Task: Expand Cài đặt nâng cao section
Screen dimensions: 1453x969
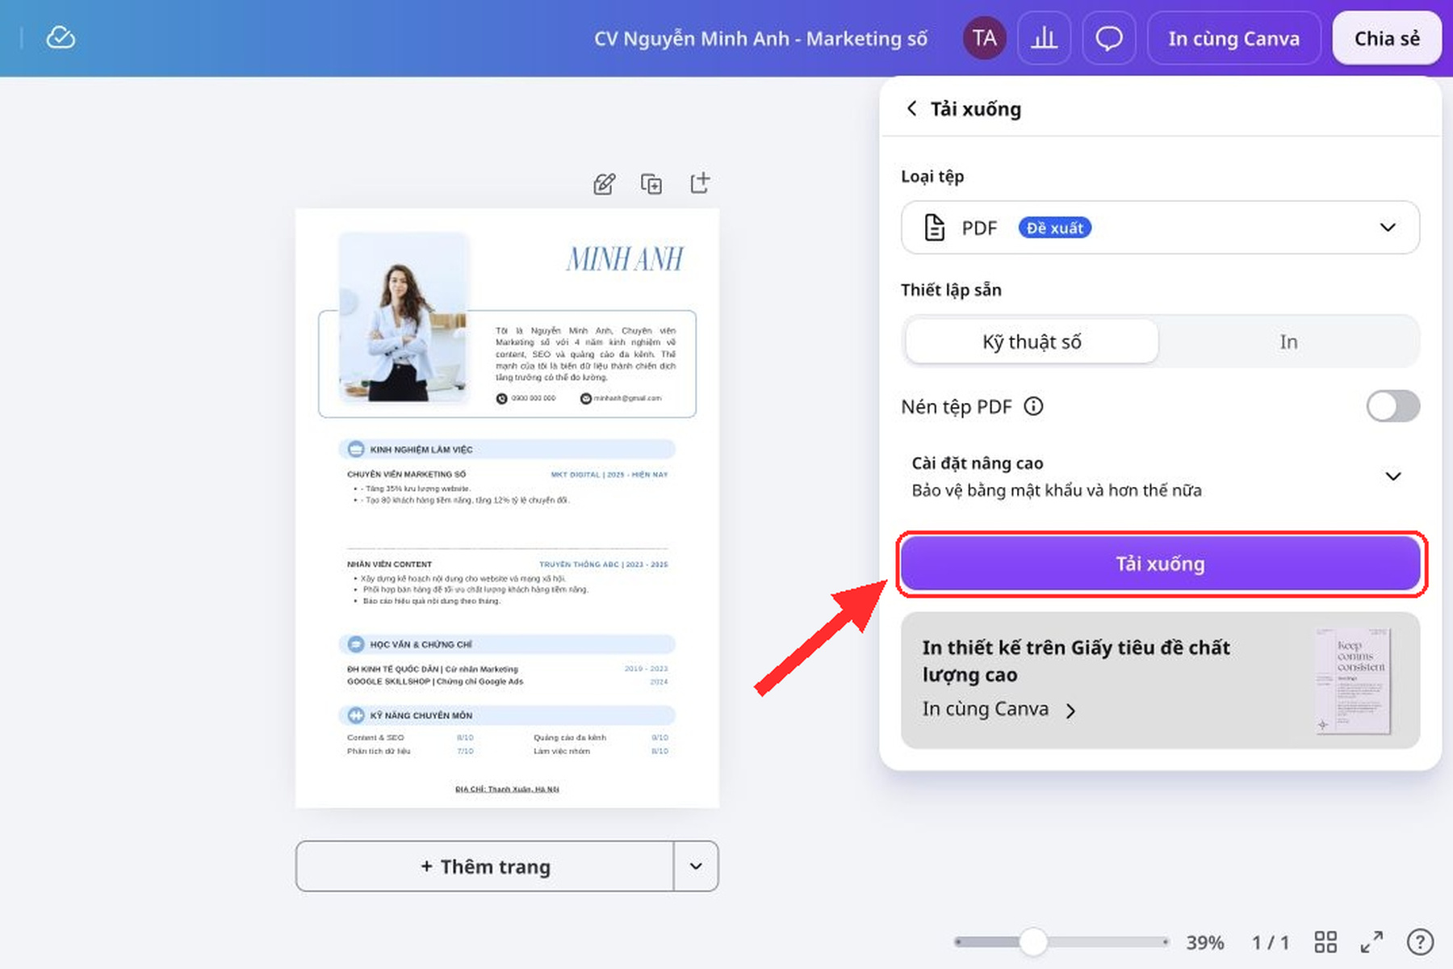Action: tap(1160, 476)
